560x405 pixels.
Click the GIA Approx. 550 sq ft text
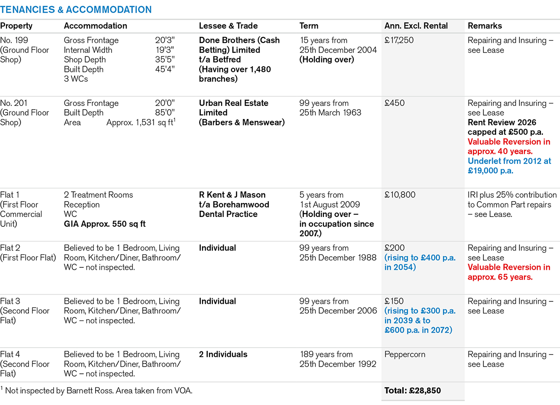pyautogui.click(x=105, y=224)
